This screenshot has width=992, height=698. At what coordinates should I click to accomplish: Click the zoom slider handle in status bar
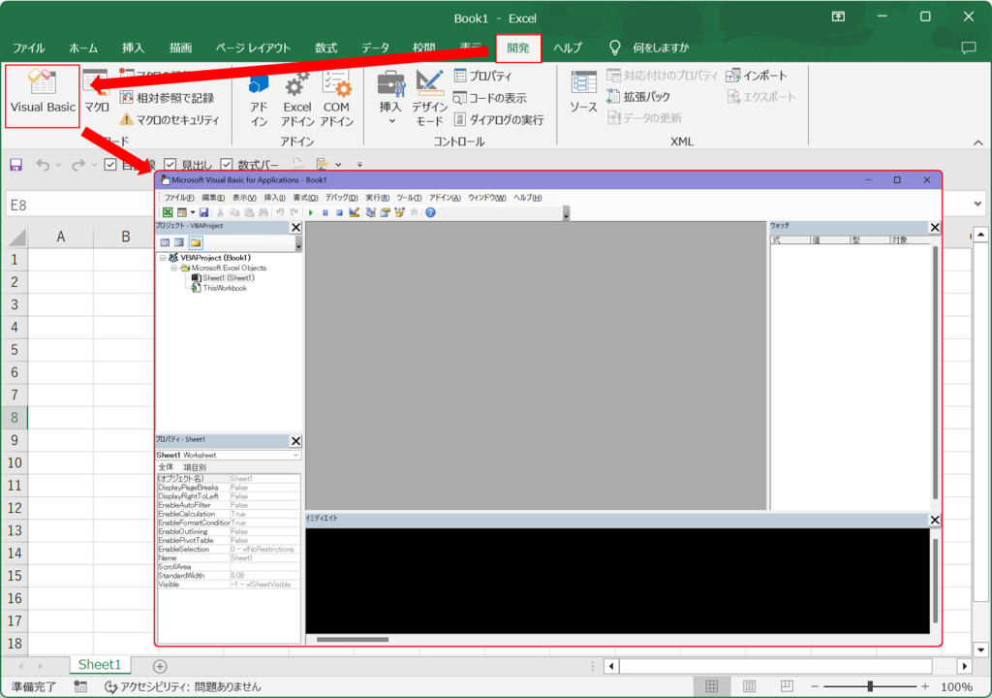(x=870, y=686)
